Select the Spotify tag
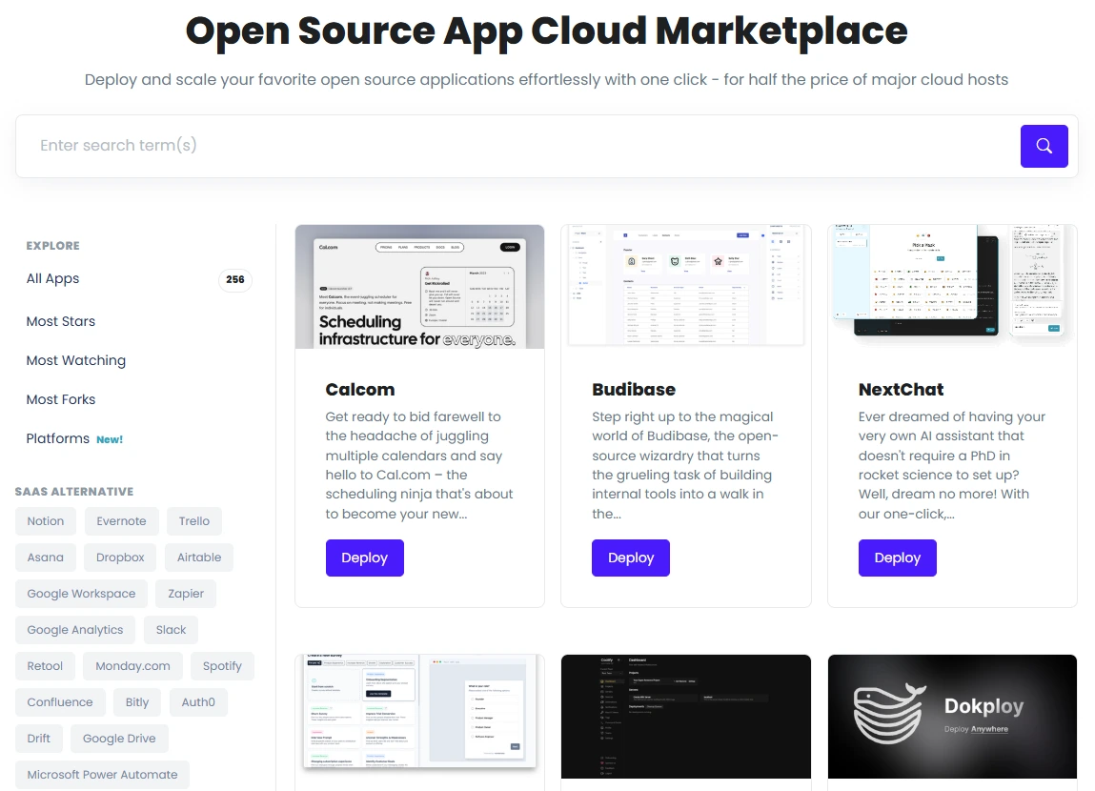This screenshot has width=1095, height=791. (x=222, y=666)
